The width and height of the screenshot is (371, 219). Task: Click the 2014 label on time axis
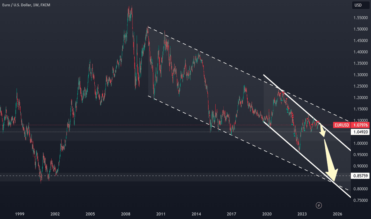pyautogui.click(x=196, y=214)
